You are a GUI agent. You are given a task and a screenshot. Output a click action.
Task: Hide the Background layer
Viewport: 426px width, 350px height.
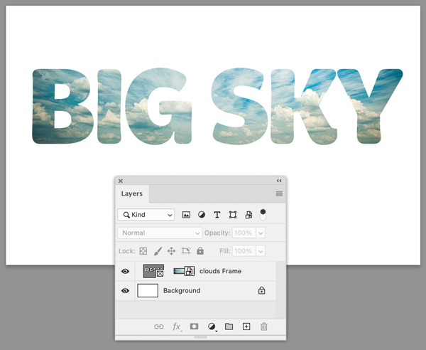tap(126, 290)
